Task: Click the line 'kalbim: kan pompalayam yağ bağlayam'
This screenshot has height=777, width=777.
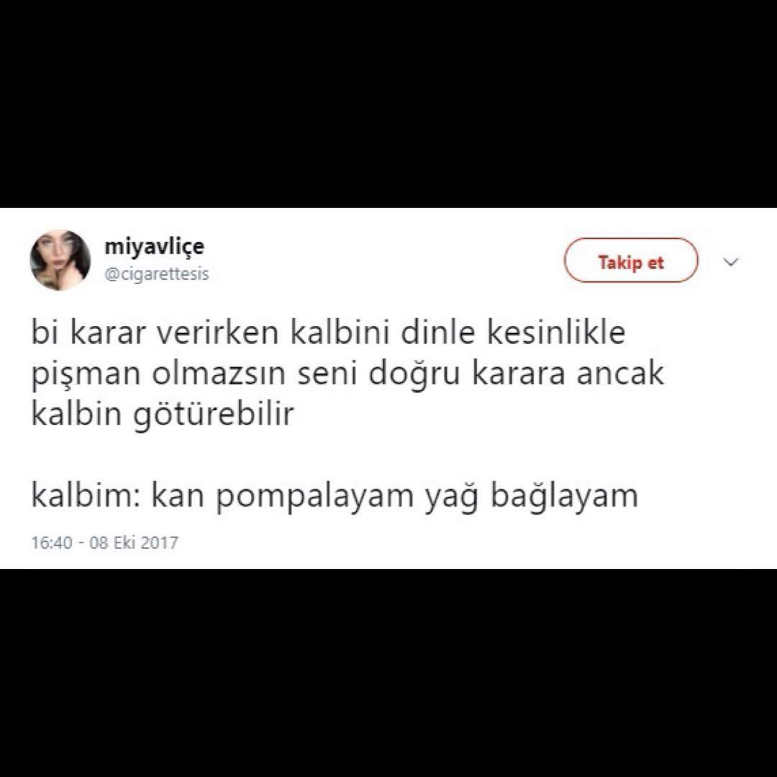Action: [335, 496]
